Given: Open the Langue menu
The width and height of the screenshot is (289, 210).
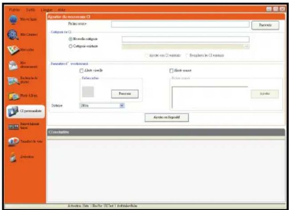Looking at the screenshot, I should click(x=47, y=10).
